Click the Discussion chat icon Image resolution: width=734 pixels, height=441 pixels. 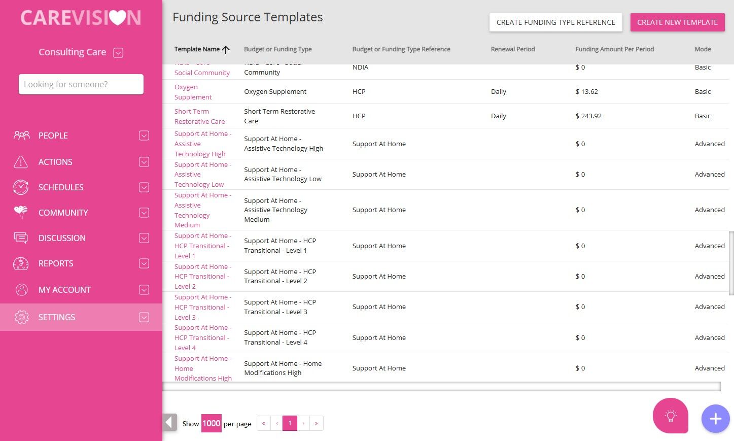[21, 238]
